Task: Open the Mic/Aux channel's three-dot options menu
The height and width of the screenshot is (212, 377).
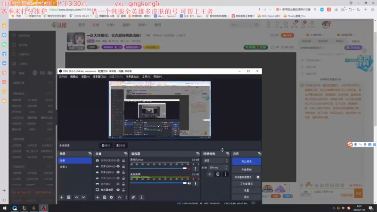Action: tap(196, 169)
